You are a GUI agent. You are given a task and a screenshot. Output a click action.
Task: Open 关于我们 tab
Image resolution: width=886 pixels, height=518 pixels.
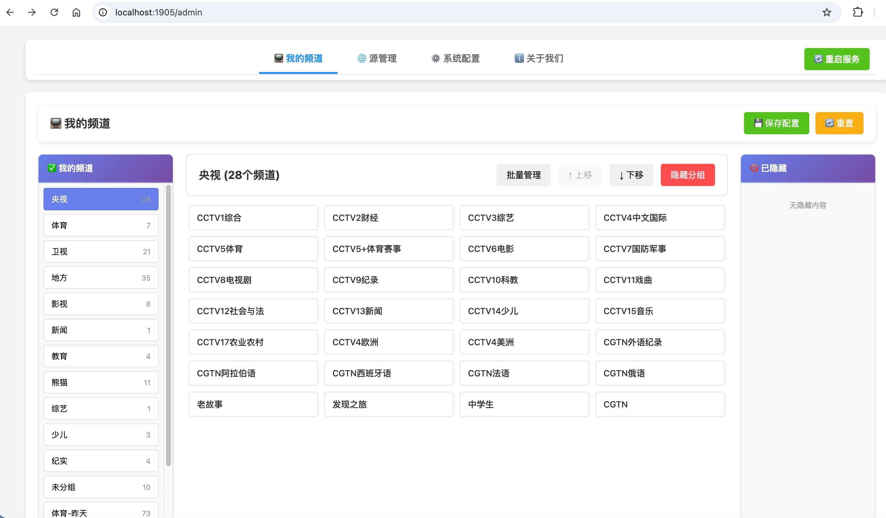click(x=539, y=58)
